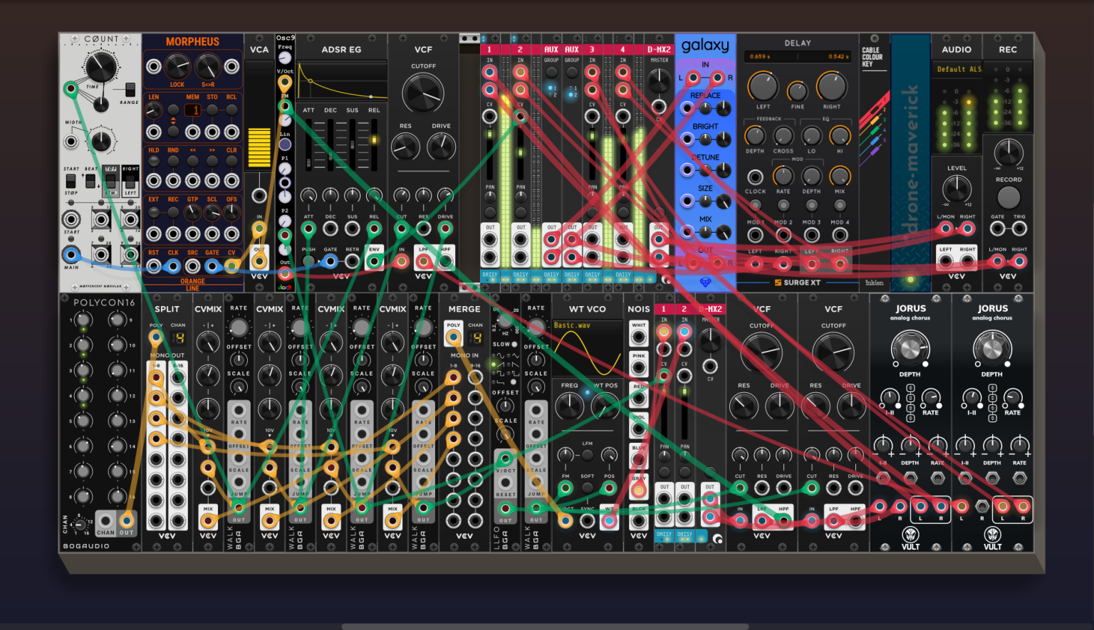Click the gem logo at the galaxy module's base
Viewport: 1094px width, 630px height.
[705, 283]
